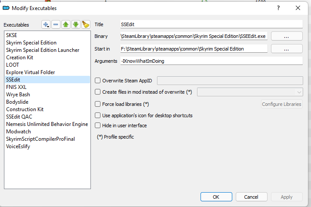
Task: Open the mod selection dropdown for created files
Action: 250,92
